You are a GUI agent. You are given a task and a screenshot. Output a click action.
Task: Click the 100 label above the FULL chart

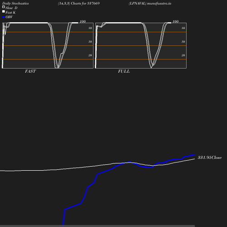point(176,21)
